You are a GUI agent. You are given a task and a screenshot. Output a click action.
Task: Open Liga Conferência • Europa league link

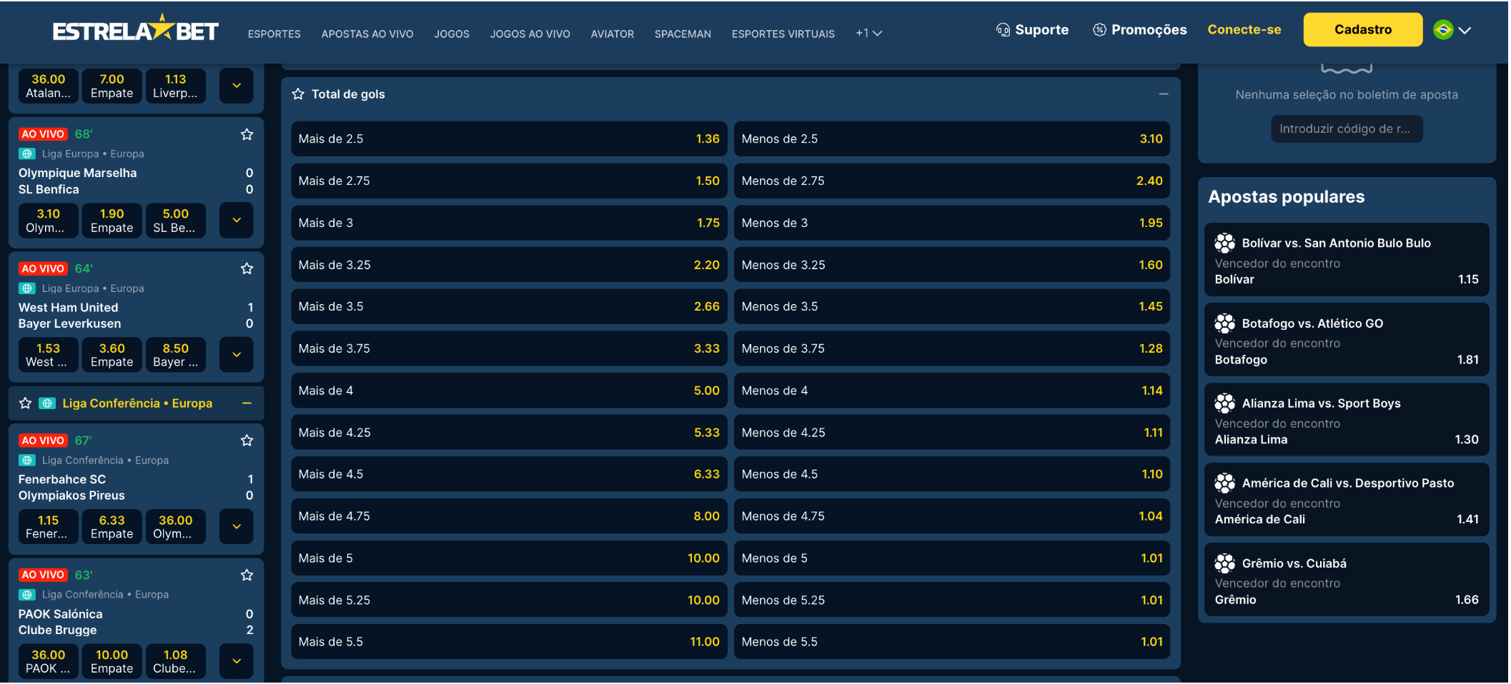[137, 403]
